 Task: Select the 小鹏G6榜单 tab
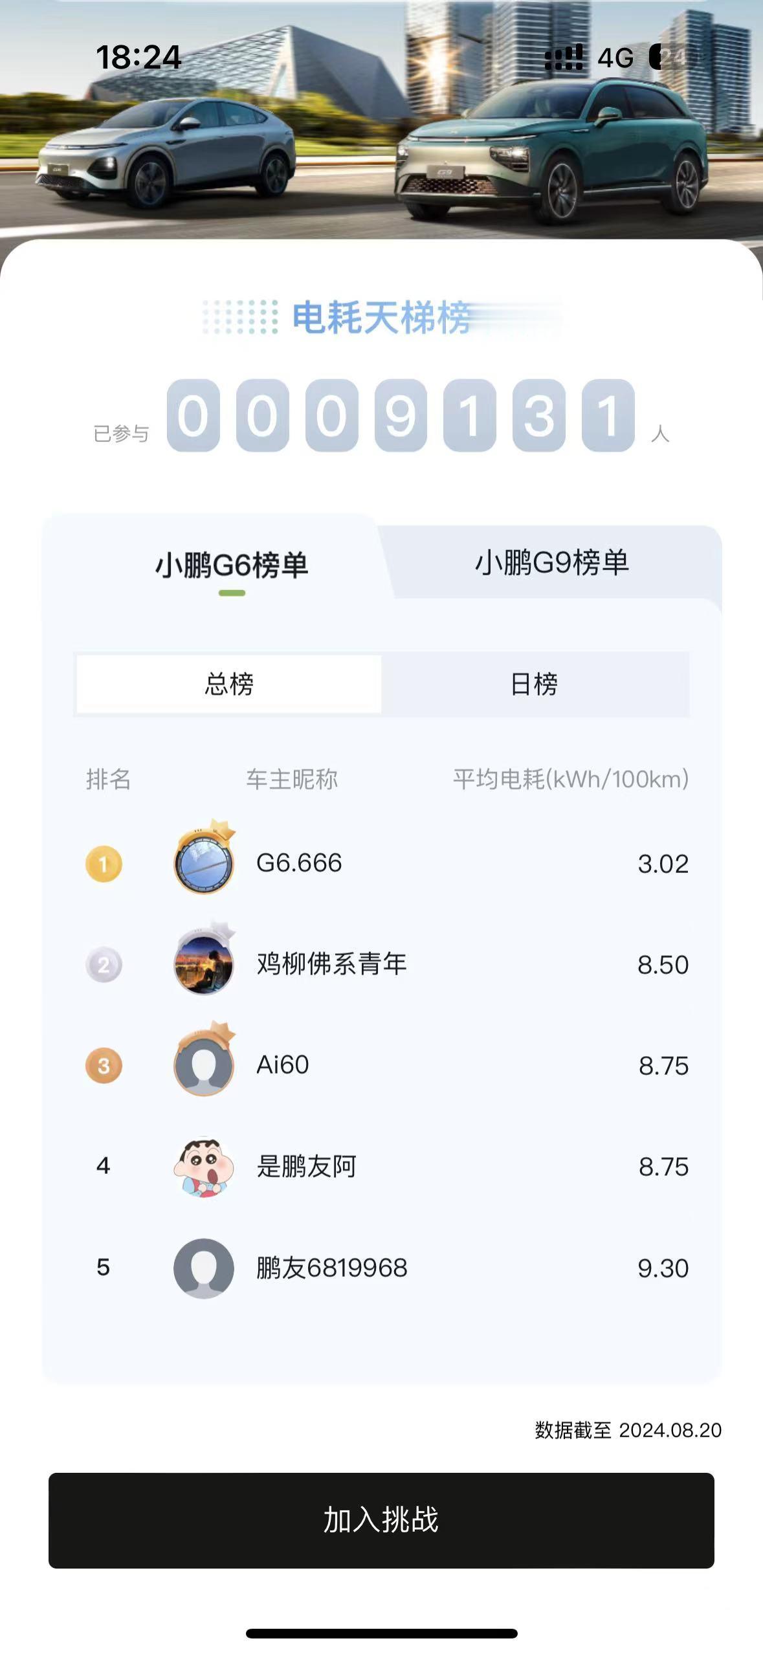coord(232,566)
